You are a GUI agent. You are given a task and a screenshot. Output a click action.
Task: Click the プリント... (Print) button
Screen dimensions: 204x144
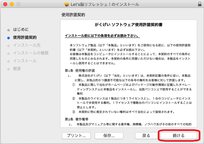coord(76,136)
